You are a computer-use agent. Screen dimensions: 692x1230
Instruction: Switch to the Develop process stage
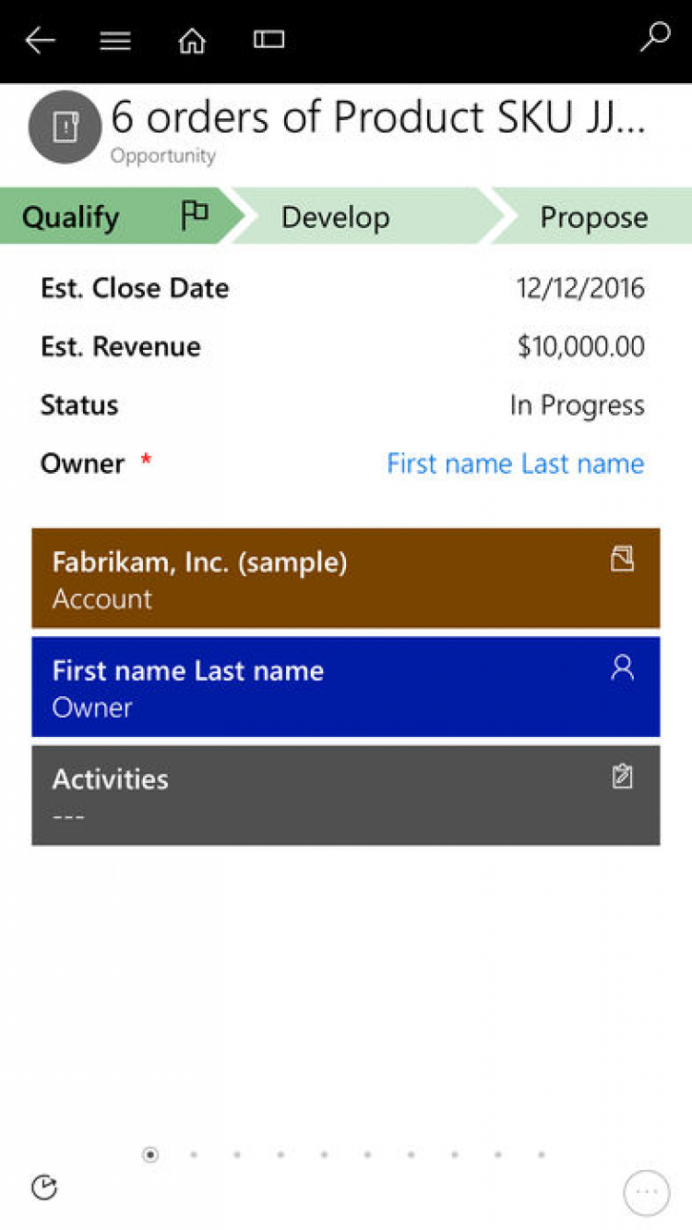336,218
